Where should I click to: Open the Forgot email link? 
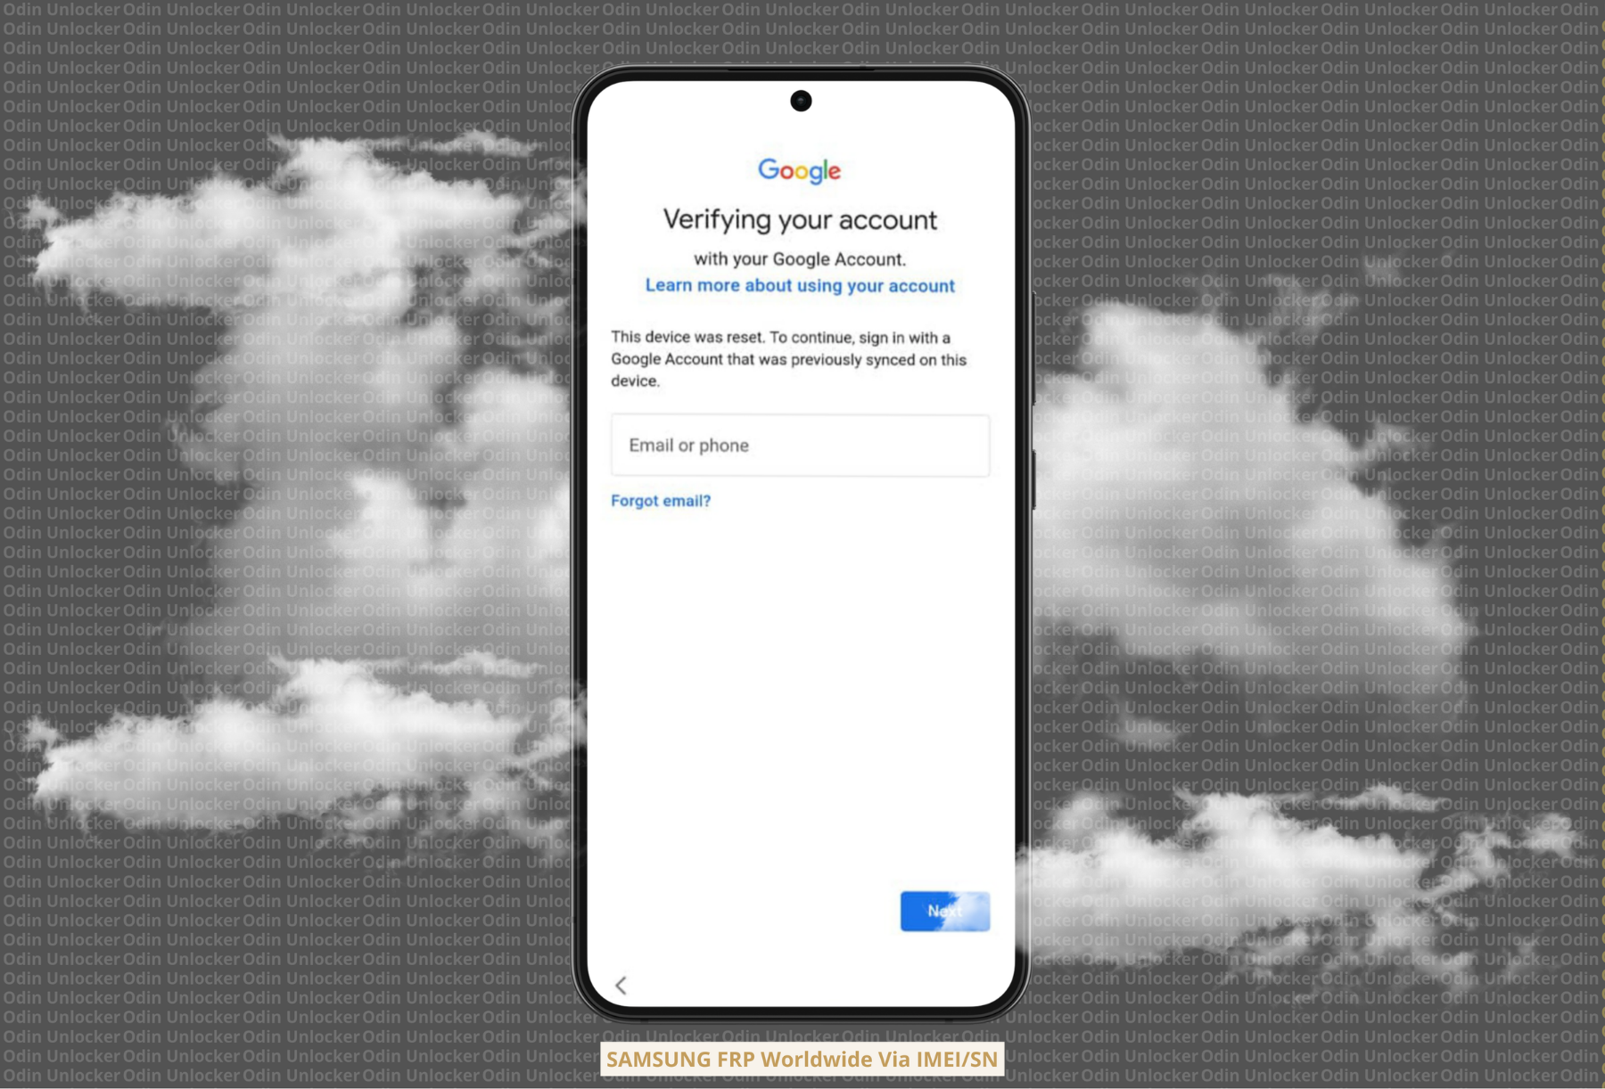click(660, 500)
